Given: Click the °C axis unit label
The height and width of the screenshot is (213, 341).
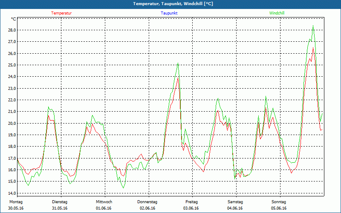Looking at the screenshot, I should (14, 19).
